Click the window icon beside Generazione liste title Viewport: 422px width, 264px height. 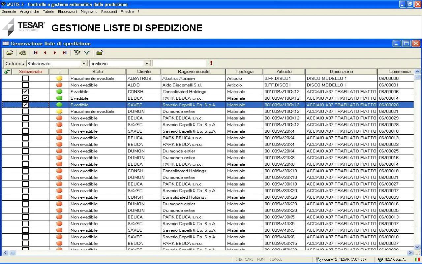point(6,44)
